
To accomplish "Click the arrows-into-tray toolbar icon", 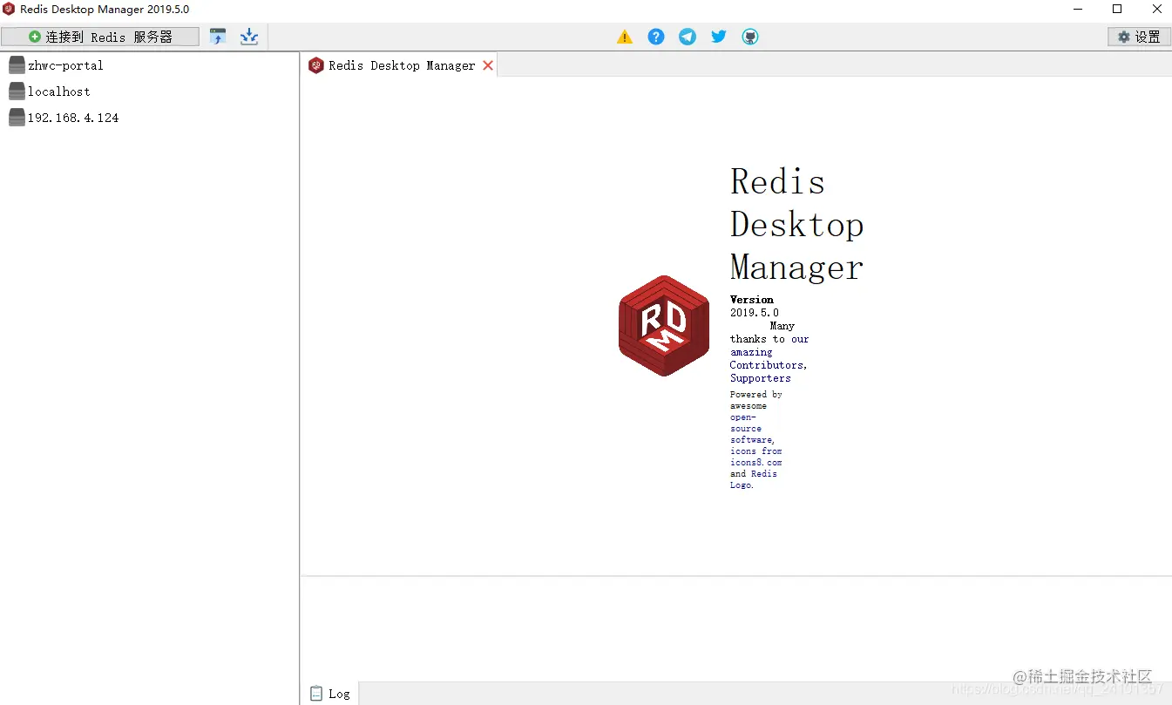I will click(x=249, y=37).
